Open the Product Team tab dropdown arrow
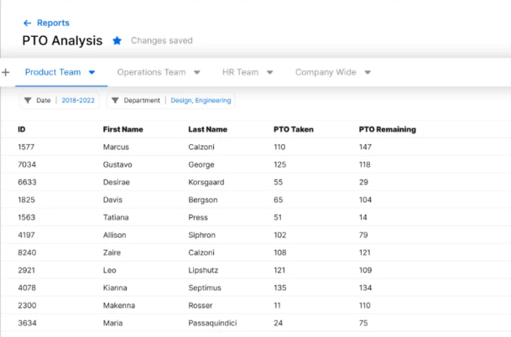Screen dimensions: 511x337 (x=92, y=73)
